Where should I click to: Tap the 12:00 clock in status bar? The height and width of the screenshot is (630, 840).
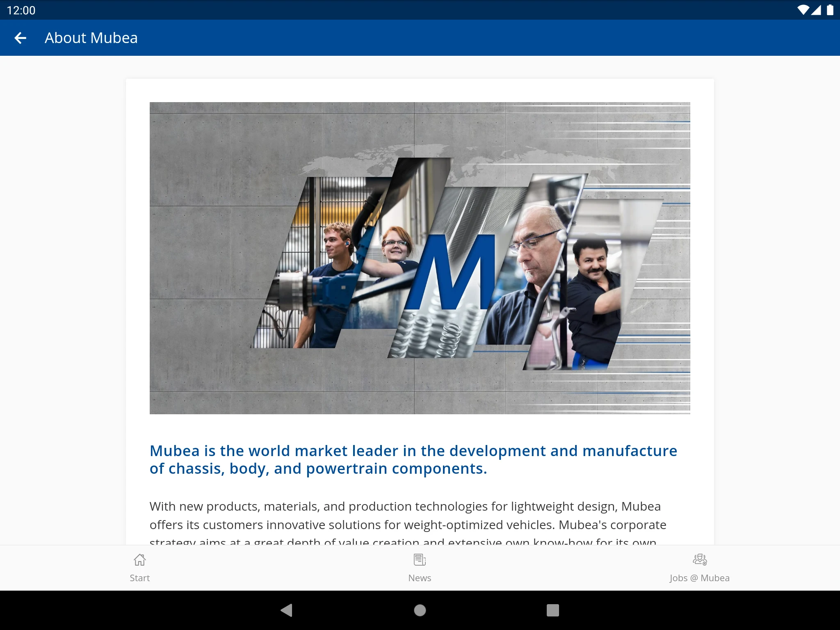[21, 10]
